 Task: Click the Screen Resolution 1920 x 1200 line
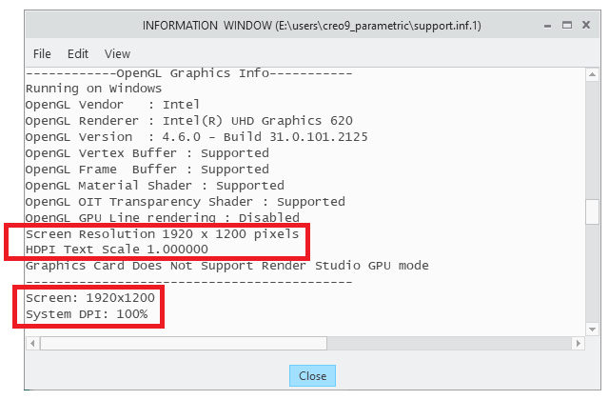coord(162,233)
